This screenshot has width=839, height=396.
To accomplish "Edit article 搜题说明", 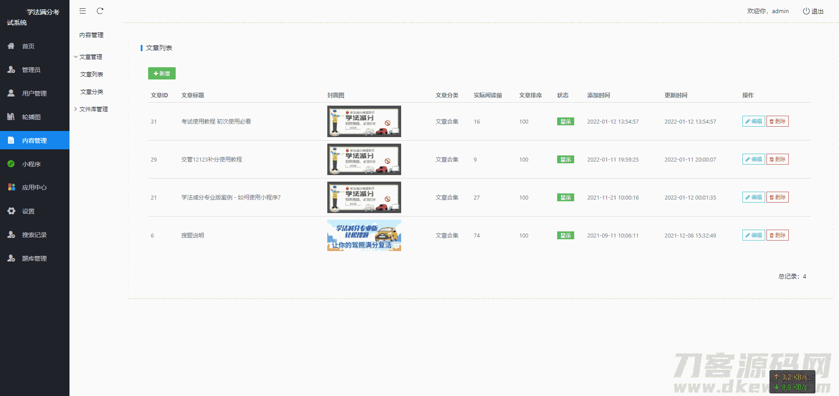I will [753, 235].
